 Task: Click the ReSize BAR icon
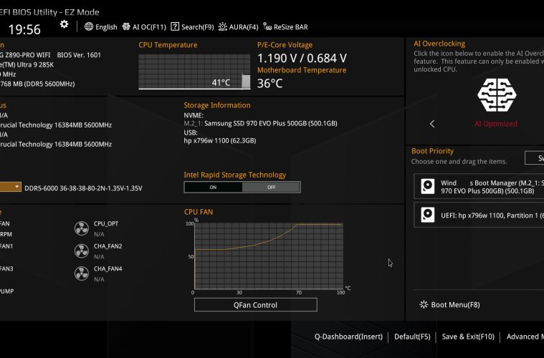267,26
